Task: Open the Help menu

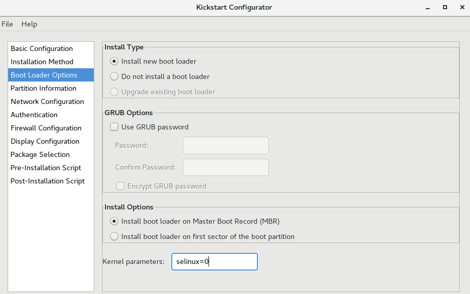Action: (x=29, y=24)
